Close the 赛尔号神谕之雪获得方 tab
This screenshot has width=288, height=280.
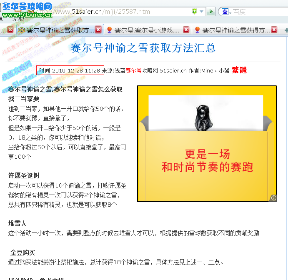click(x=274, y=30)
